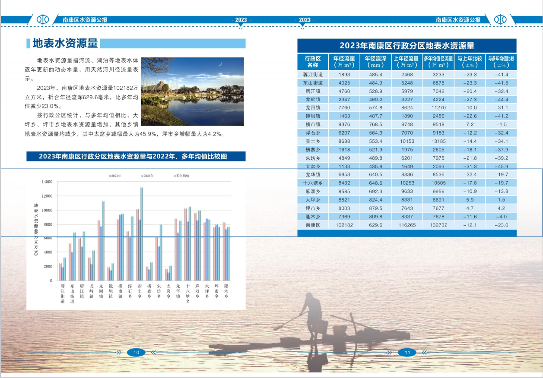The height and width of the screenshot is (378, 543).
Task: Click the 地表水资源量 section heading
Action: click(65, 43)
